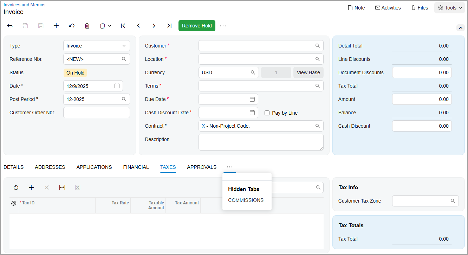
Task: Click the taxes grid search icon
Action: [318, 187]
